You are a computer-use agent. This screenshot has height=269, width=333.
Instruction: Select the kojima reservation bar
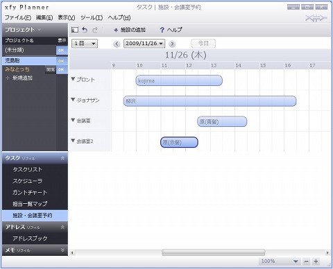coord(179,80)
